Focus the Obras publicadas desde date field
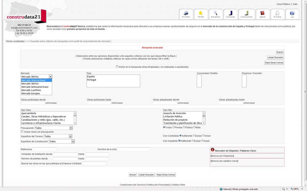307x191 pixels. (33, 103)
